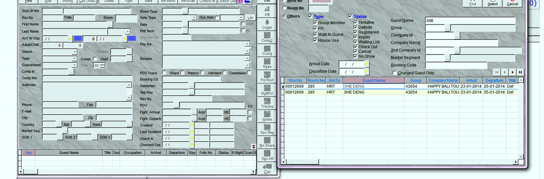The height and width of the screenshot is (179, 544).
Task: Select the MultiFol sidebar icon
Action: tap(267, 89)
